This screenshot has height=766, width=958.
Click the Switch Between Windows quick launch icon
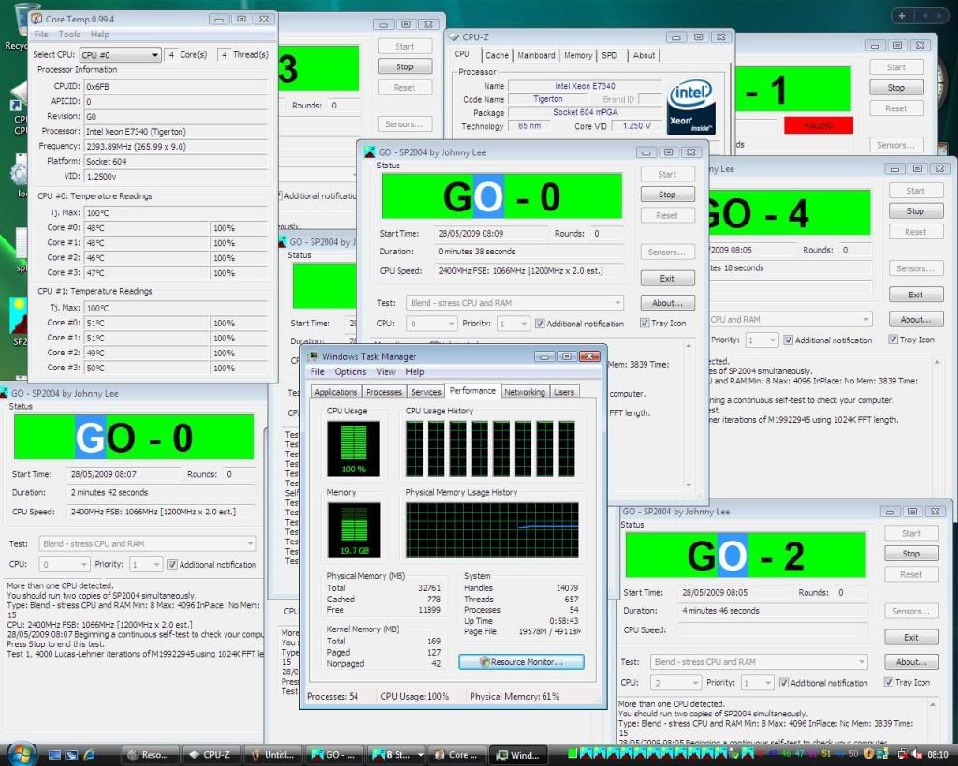click(x=71, y=755)
